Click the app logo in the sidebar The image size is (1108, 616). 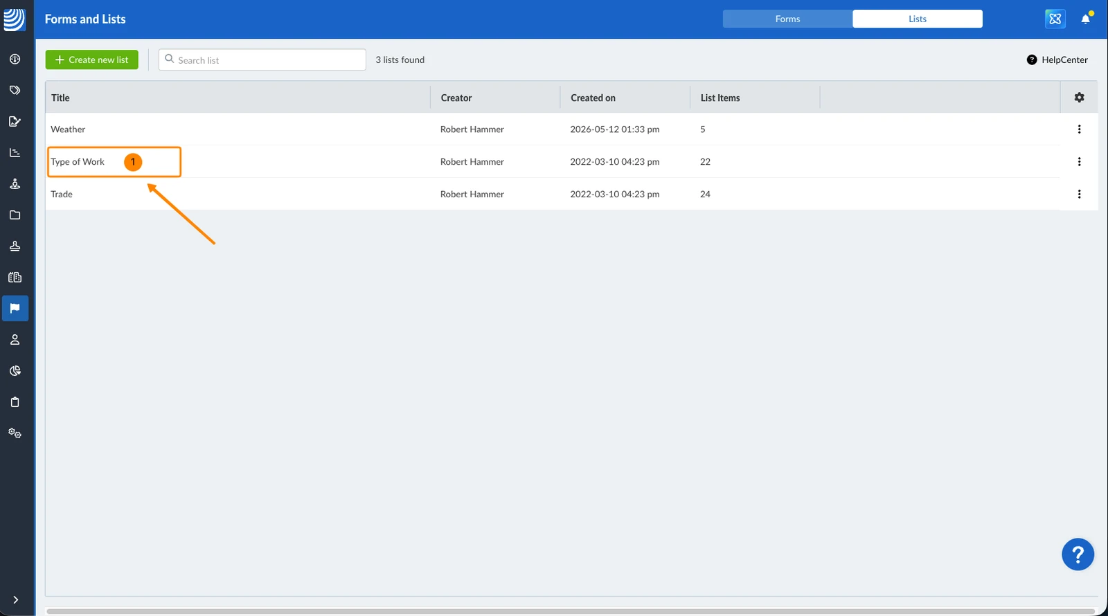pos(14,19)
